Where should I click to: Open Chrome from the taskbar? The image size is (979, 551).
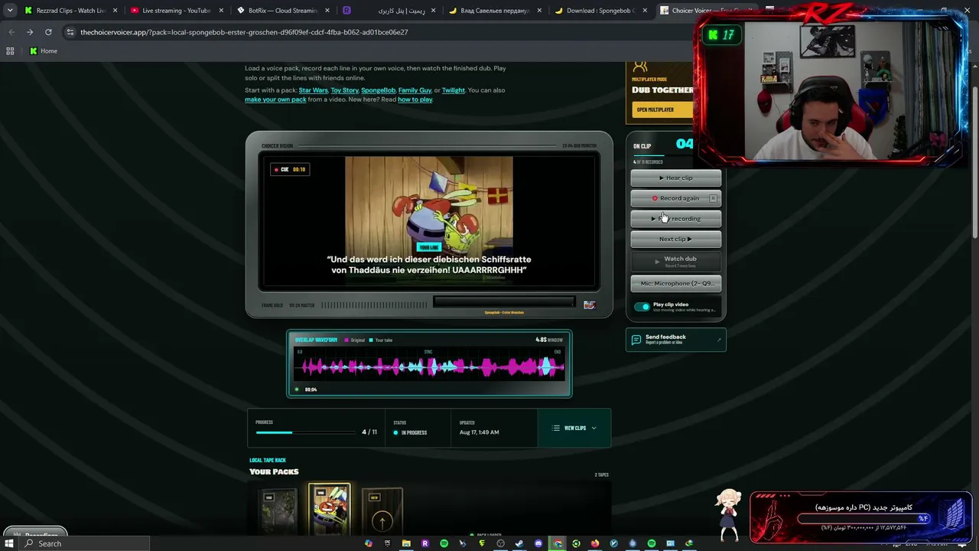[x=558, y=543]
